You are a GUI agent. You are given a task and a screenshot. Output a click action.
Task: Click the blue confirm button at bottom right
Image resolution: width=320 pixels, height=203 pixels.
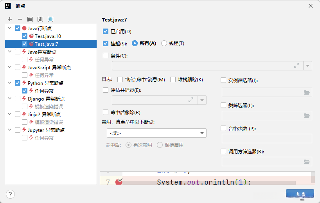point(300,194)
